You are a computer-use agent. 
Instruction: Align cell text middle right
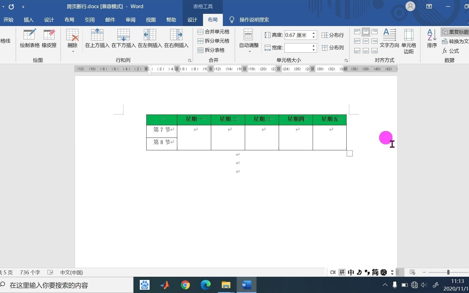375,41
